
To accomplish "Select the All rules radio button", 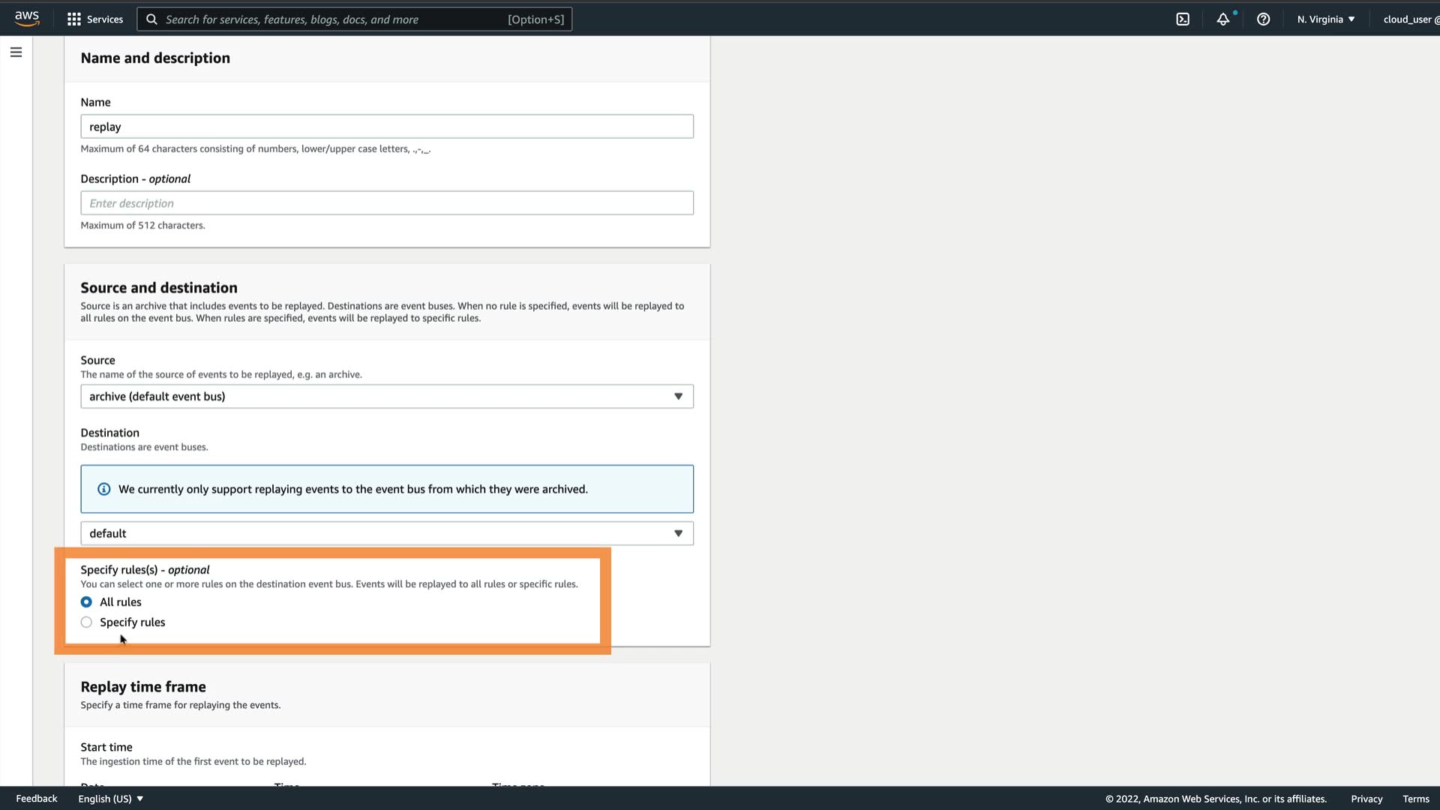I will (87, 602).
